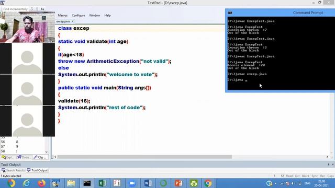335x188 pixels.
Task: Click in the Find incrementally search field
Action: [x=15, y=9]
